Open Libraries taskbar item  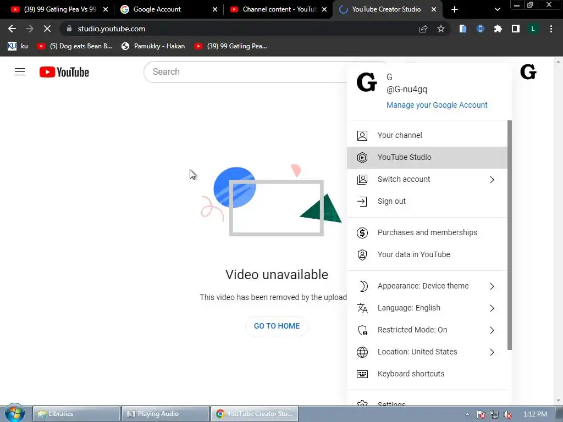tap(76, 414)
